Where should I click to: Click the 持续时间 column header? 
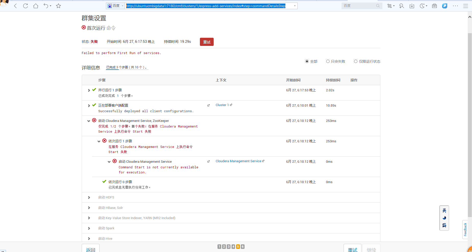click(333, 80)
